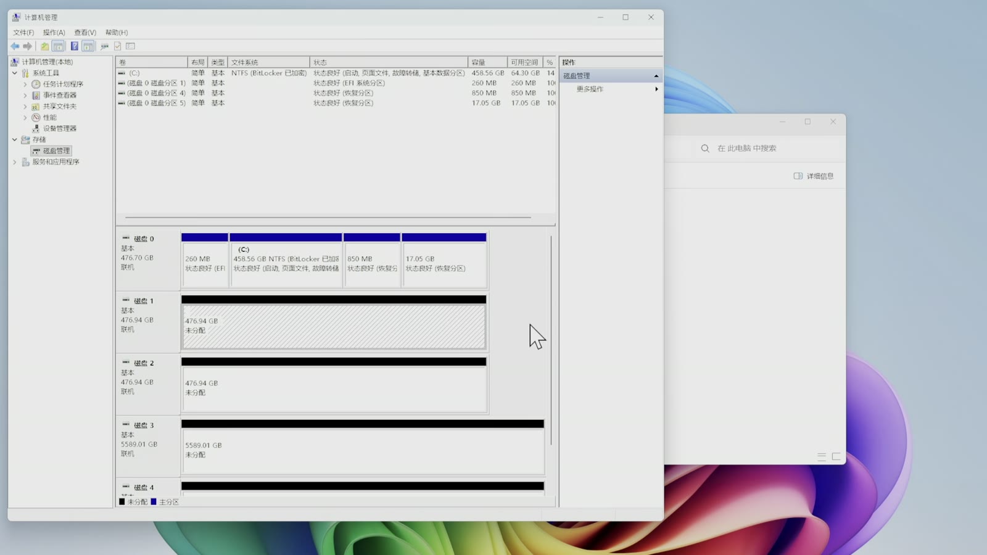The image size is (987, 555).
Task: Expand the 服务和应用程序 node
Action: 15,162
